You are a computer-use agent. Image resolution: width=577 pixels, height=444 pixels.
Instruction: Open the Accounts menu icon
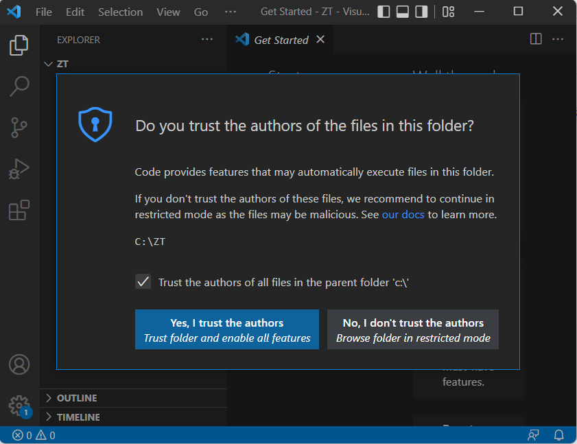(19, 364)
